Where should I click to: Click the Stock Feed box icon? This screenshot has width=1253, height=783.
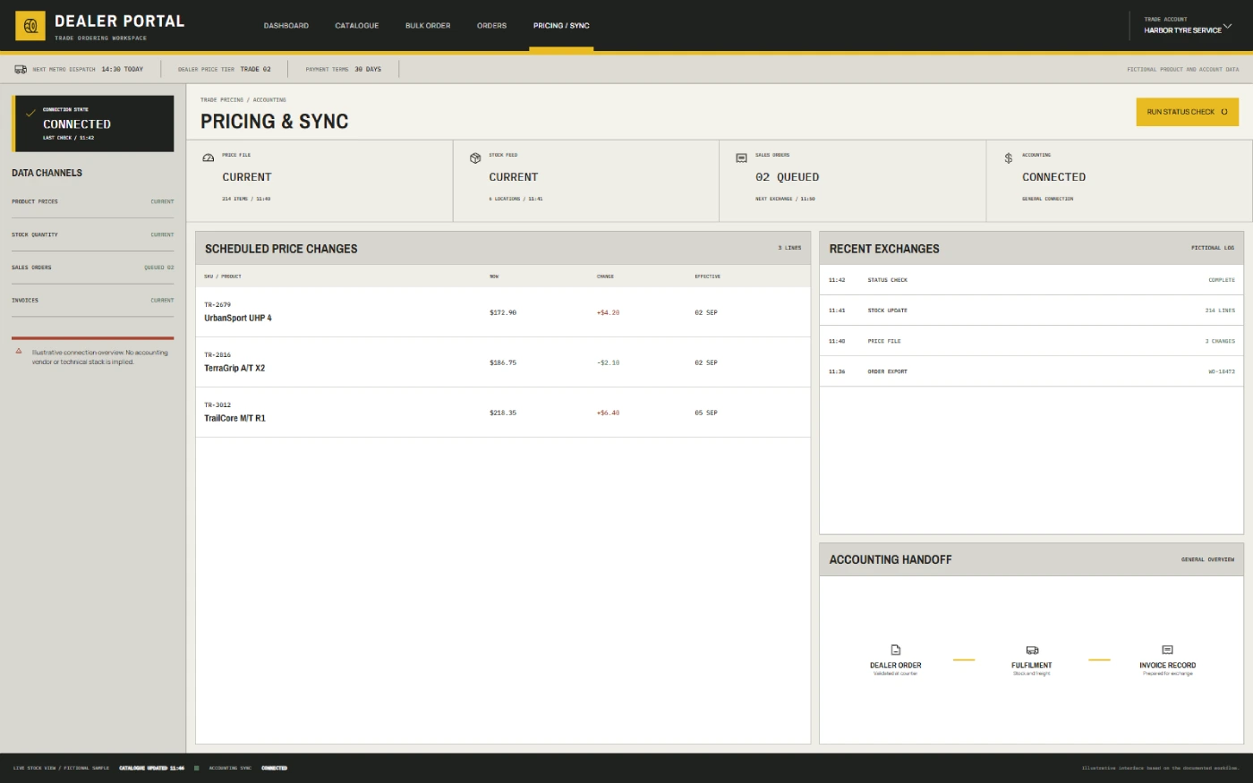(475, 157)
